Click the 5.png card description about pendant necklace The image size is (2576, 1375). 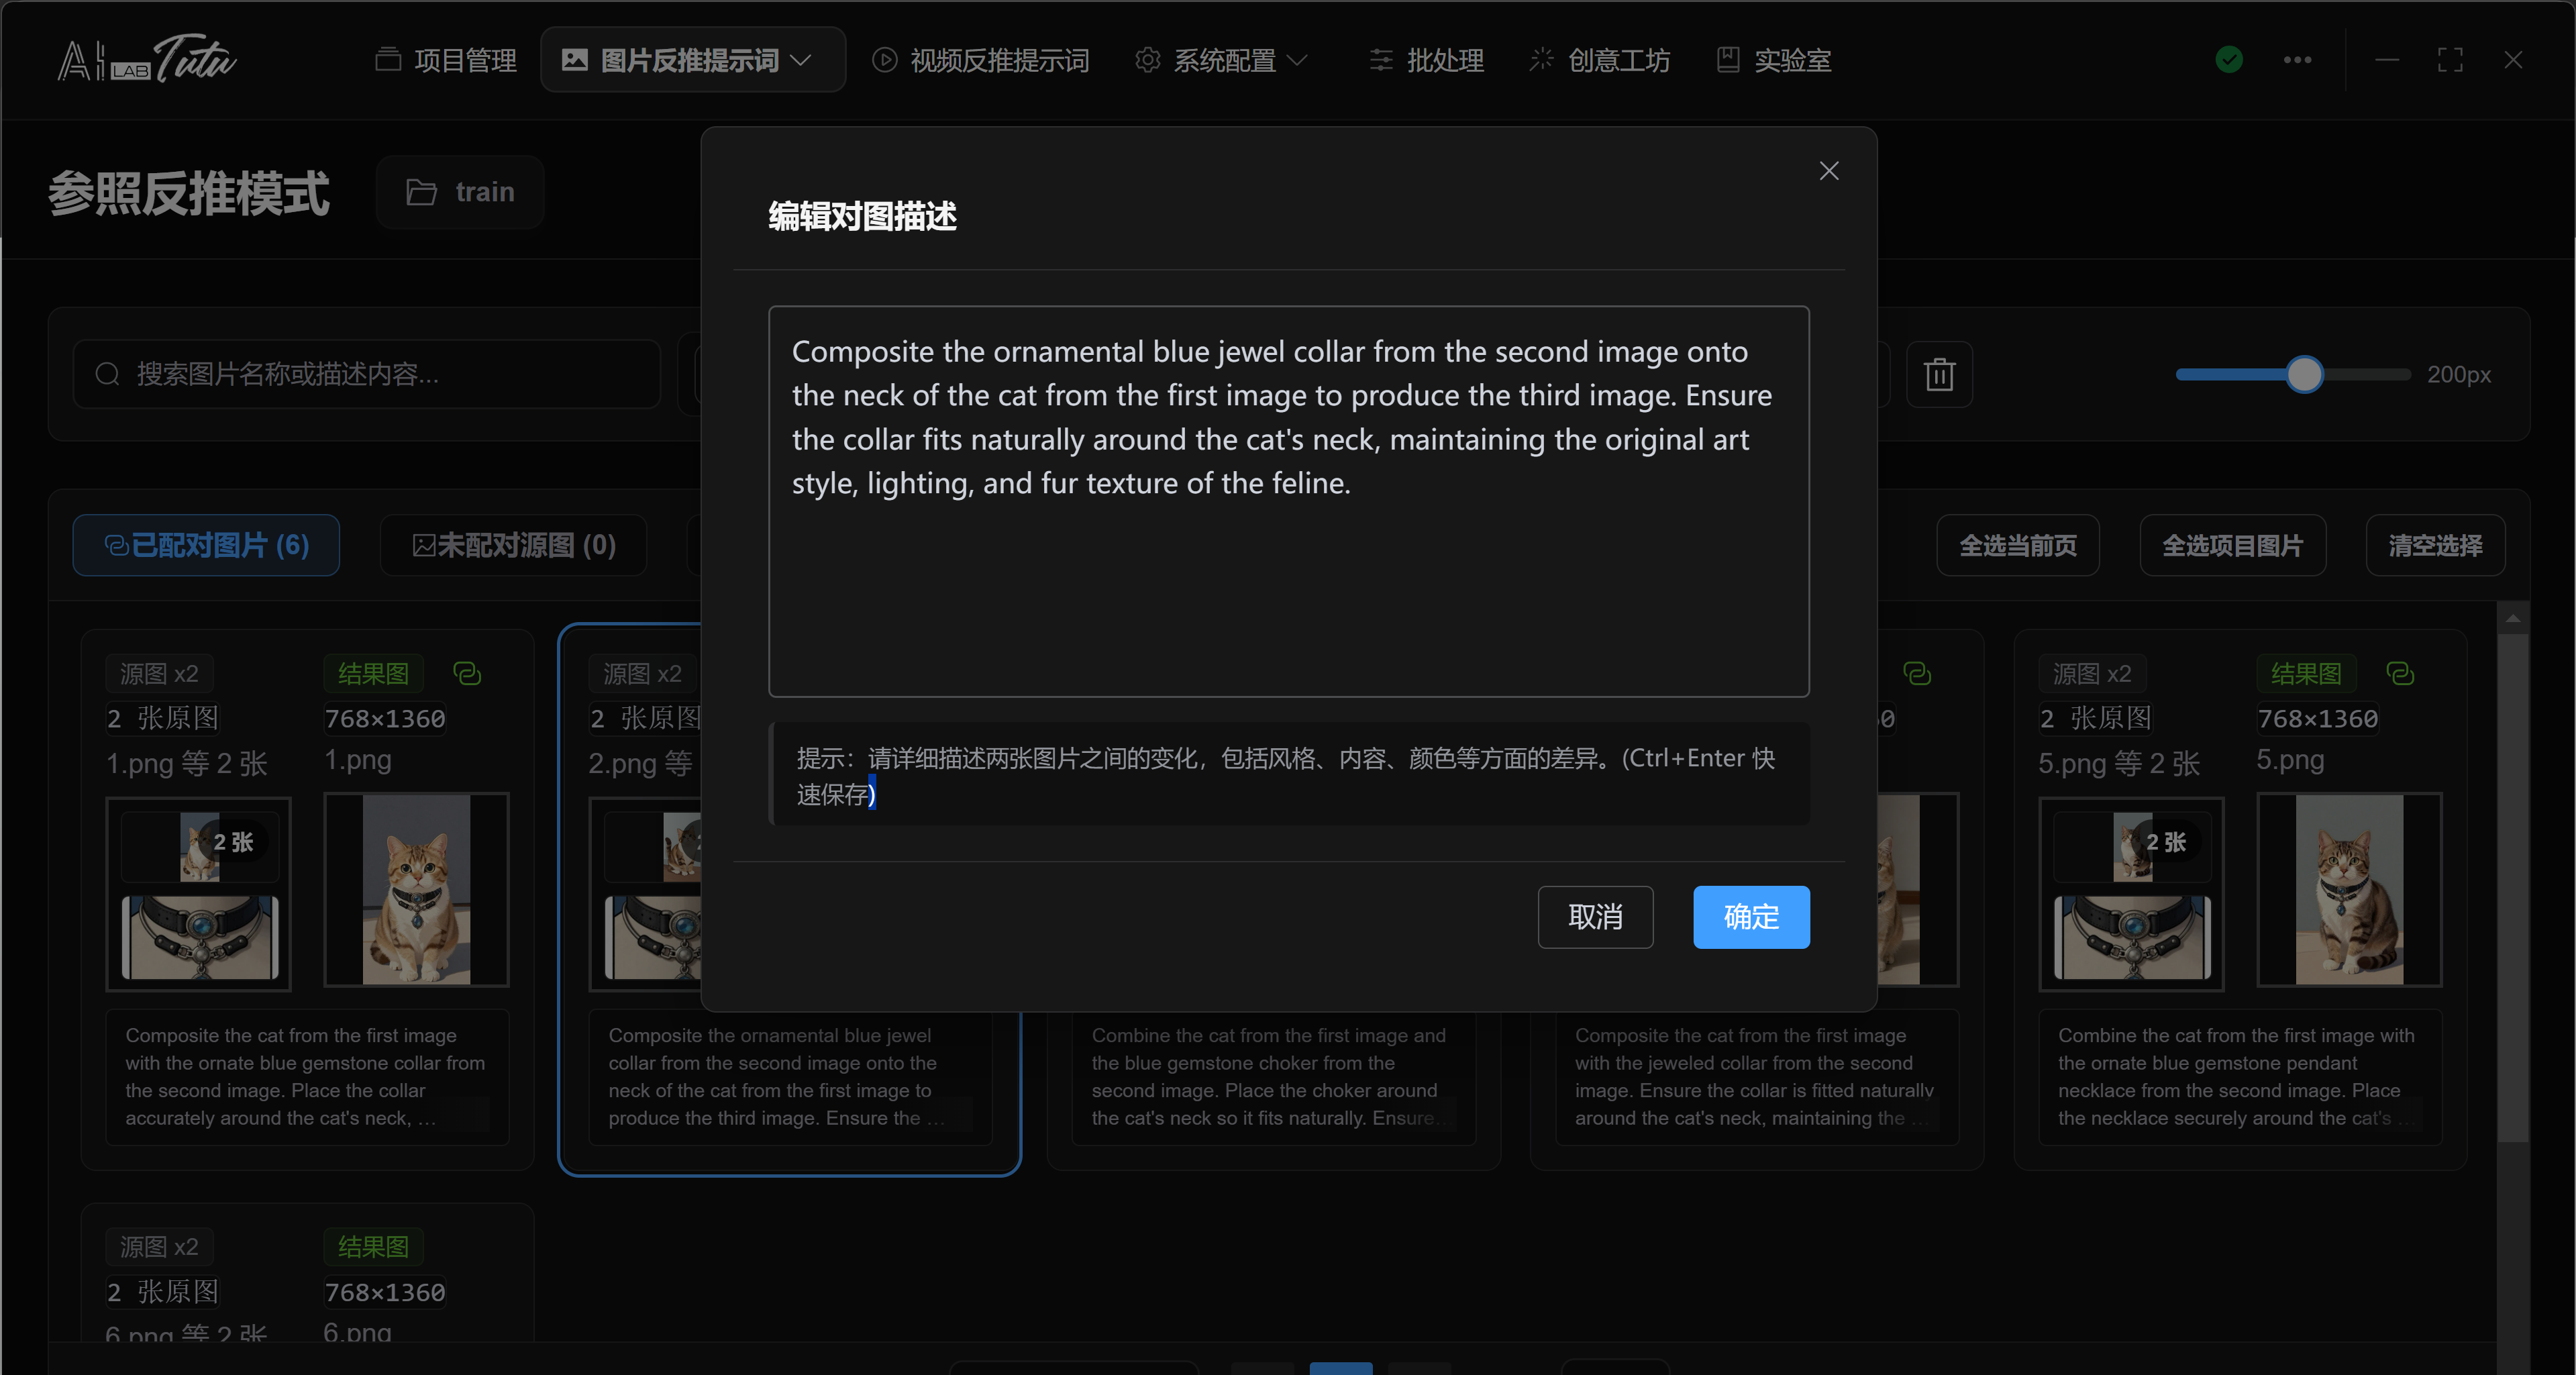pos(2240,1076)
